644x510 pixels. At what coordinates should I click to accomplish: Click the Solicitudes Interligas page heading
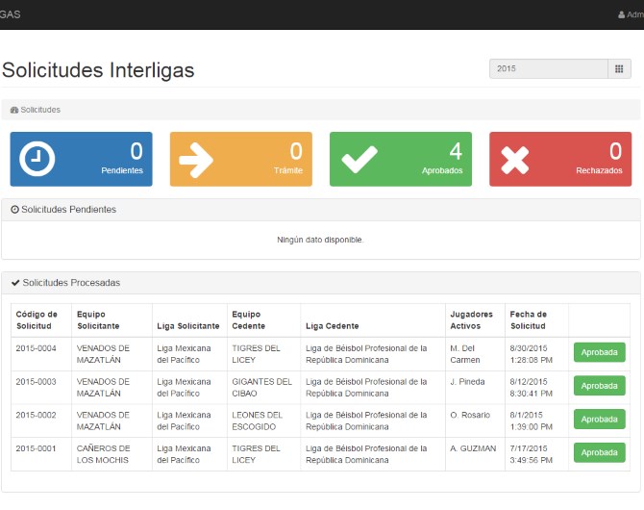(98, 70)
